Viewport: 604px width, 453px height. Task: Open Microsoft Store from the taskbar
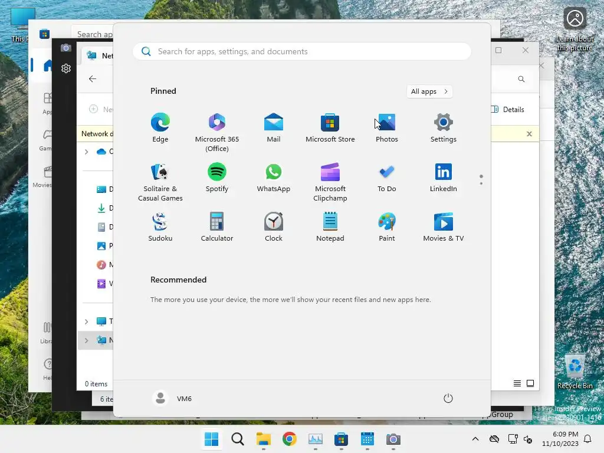pos(341,439)
